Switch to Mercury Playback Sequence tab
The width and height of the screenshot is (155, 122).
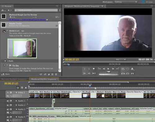[x=14, y=79]
